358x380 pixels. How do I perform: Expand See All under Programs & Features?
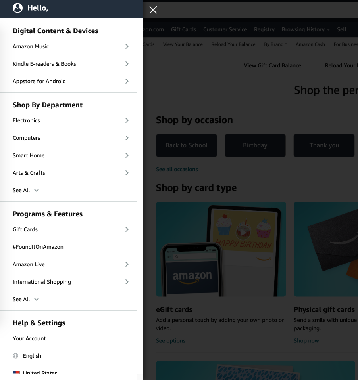point(26,299)
